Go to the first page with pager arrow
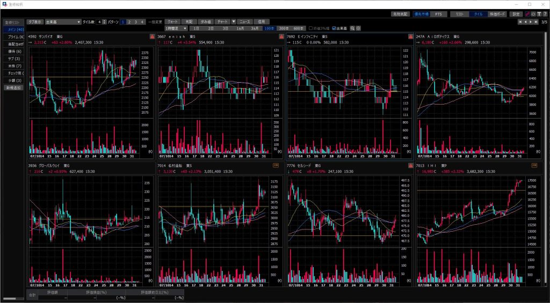The width and height of the screenshot is (550, 303). coord(519,22)
